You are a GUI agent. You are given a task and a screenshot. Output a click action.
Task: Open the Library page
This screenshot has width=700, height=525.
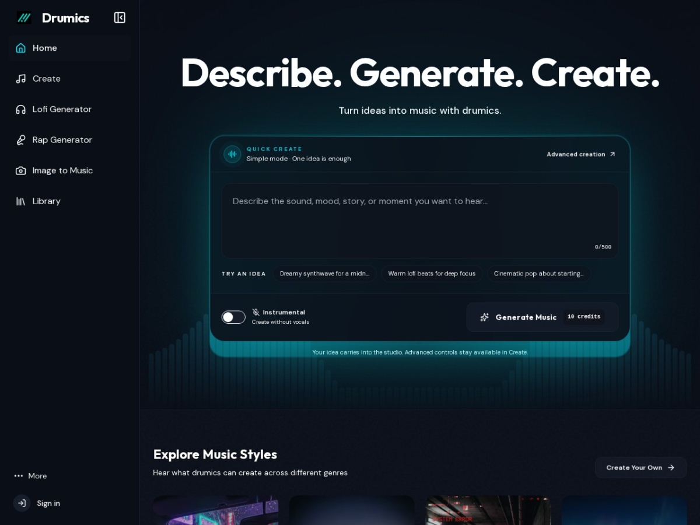pyautogui.click(x=69, y=201)
